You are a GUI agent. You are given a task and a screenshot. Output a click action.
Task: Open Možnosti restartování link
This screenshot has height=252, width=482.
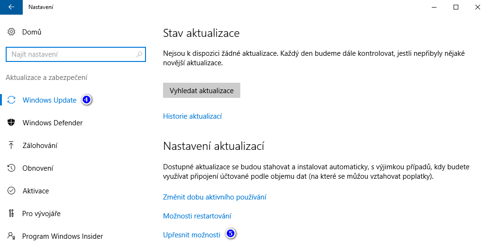[197, 216]
